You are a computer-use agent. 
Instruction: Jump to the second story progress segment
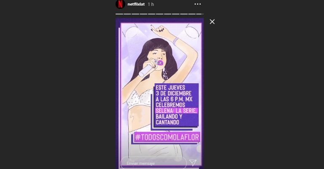[x=127, y=14]
